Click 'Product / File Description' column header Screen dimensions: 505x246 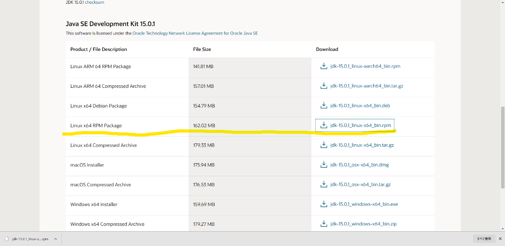[x=98, y=50]
